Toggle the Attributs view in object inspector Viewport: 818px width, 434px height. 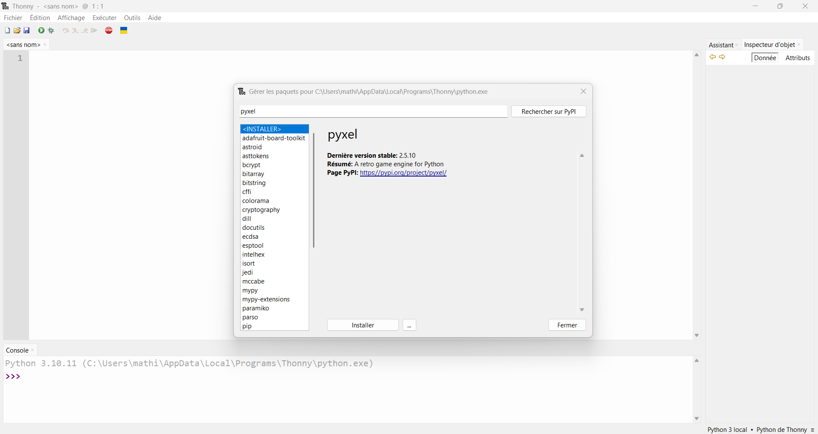797,58
